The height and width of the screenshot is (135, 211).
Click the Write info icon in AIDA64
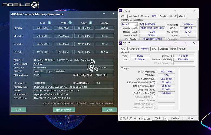[x=70, y=23]
